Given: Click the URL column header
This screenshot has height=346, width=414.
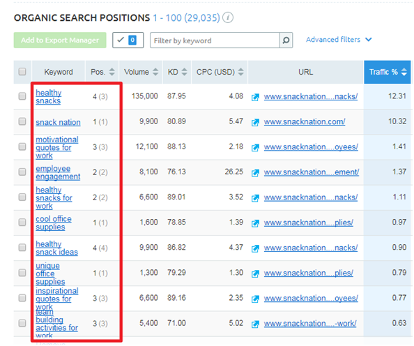Looking at the screenshot, I should (x=306, y=72).
